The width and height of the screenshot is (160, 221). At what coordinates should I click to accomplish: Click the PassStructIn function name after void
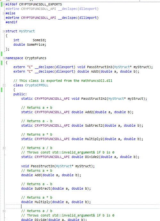pos(43,166)
